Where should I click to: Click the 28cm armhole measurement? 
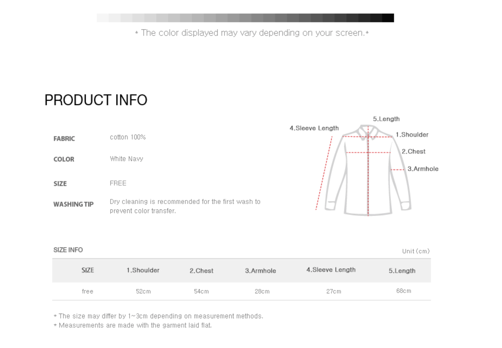pyautogui.click(x=262, y=291)
